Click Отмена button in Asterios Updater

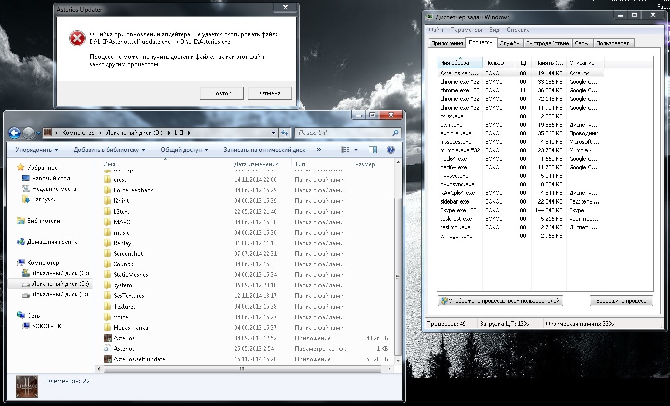[x=270, y=93]
